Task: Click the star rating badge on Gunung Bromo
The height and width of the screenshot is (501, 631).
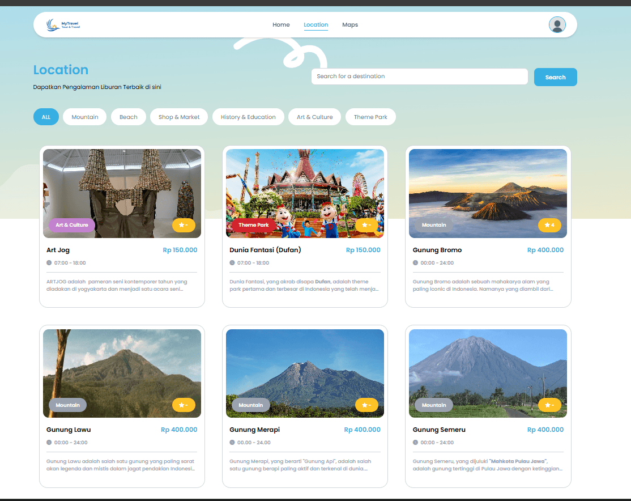Action: 549,225
